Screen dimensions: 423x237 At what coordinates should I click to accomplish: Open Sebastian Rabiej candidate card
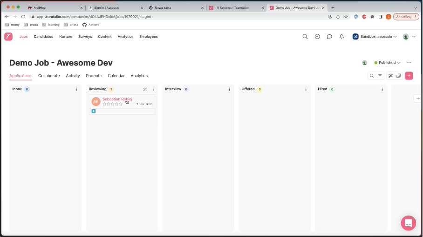(x=117, y=99)
